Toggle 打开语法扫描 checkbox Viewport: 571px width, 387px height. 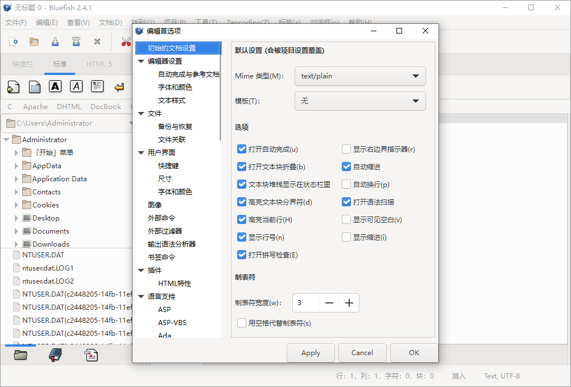346,202
